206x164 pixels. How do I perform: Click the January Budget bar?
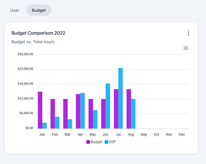click(x=40, y=110)
